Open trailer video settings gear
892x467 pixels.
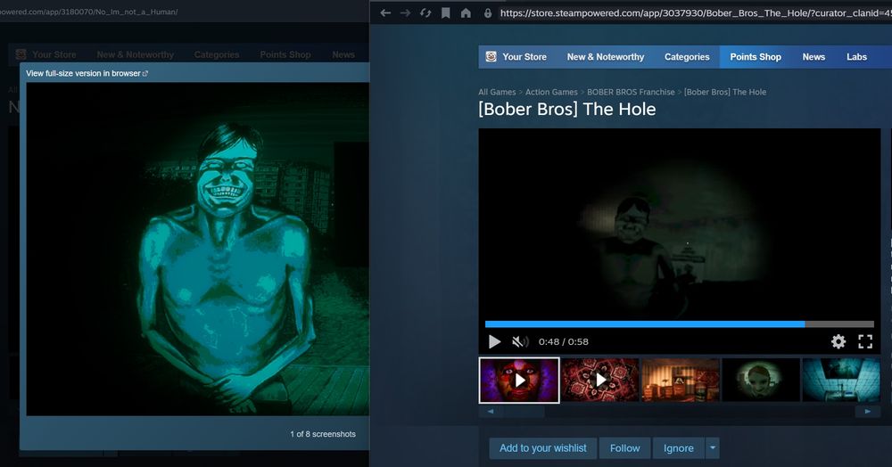tap(838, 341)
